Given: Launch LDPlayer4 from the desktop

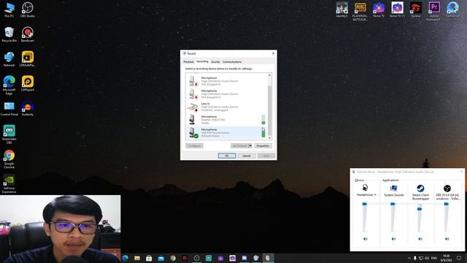Looking at the screenshot, I should tap(28, 83).
